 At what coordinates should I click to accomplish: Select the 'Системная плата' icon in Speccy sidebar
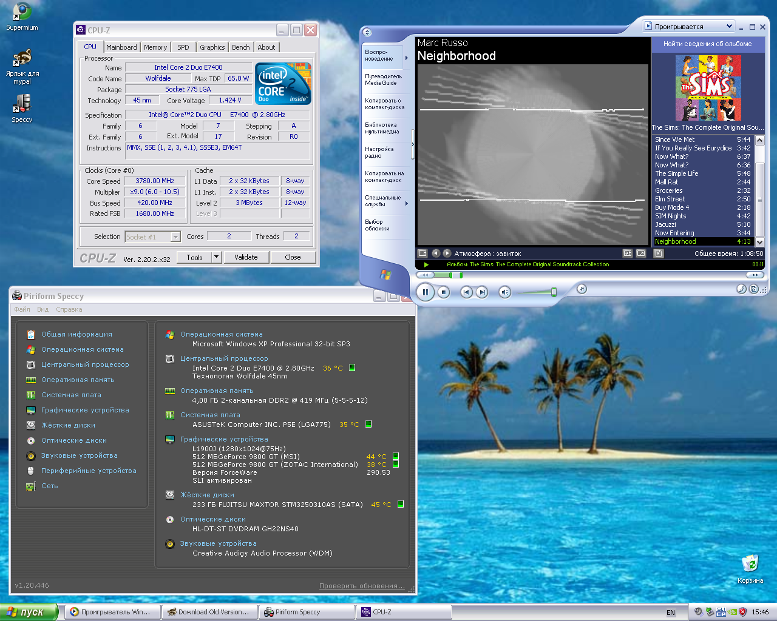tap(31, 395)
